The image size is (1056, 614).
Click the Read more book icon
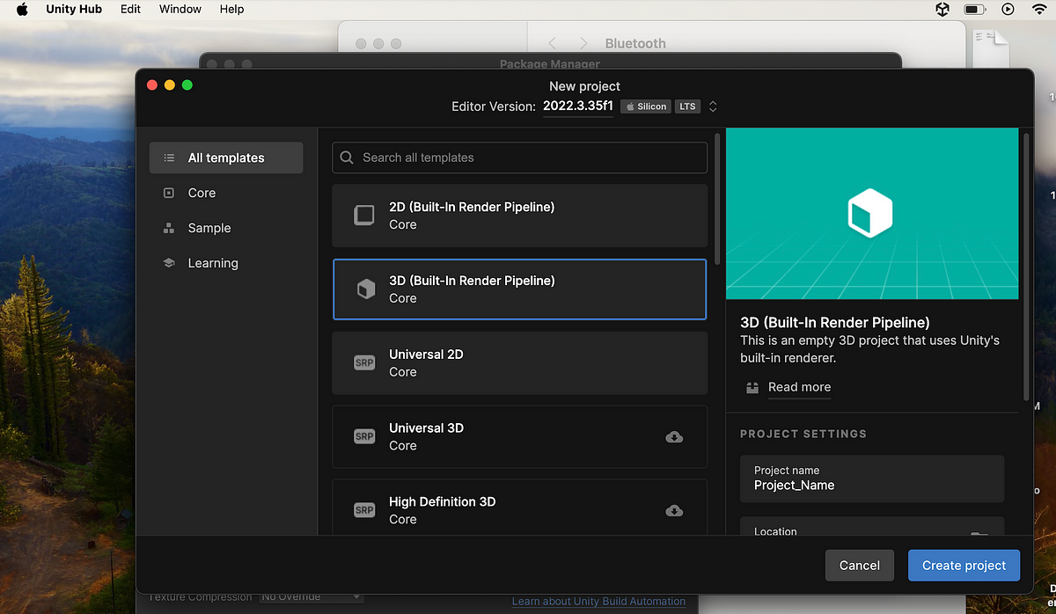pyautogui.click(x=752, y=387)
